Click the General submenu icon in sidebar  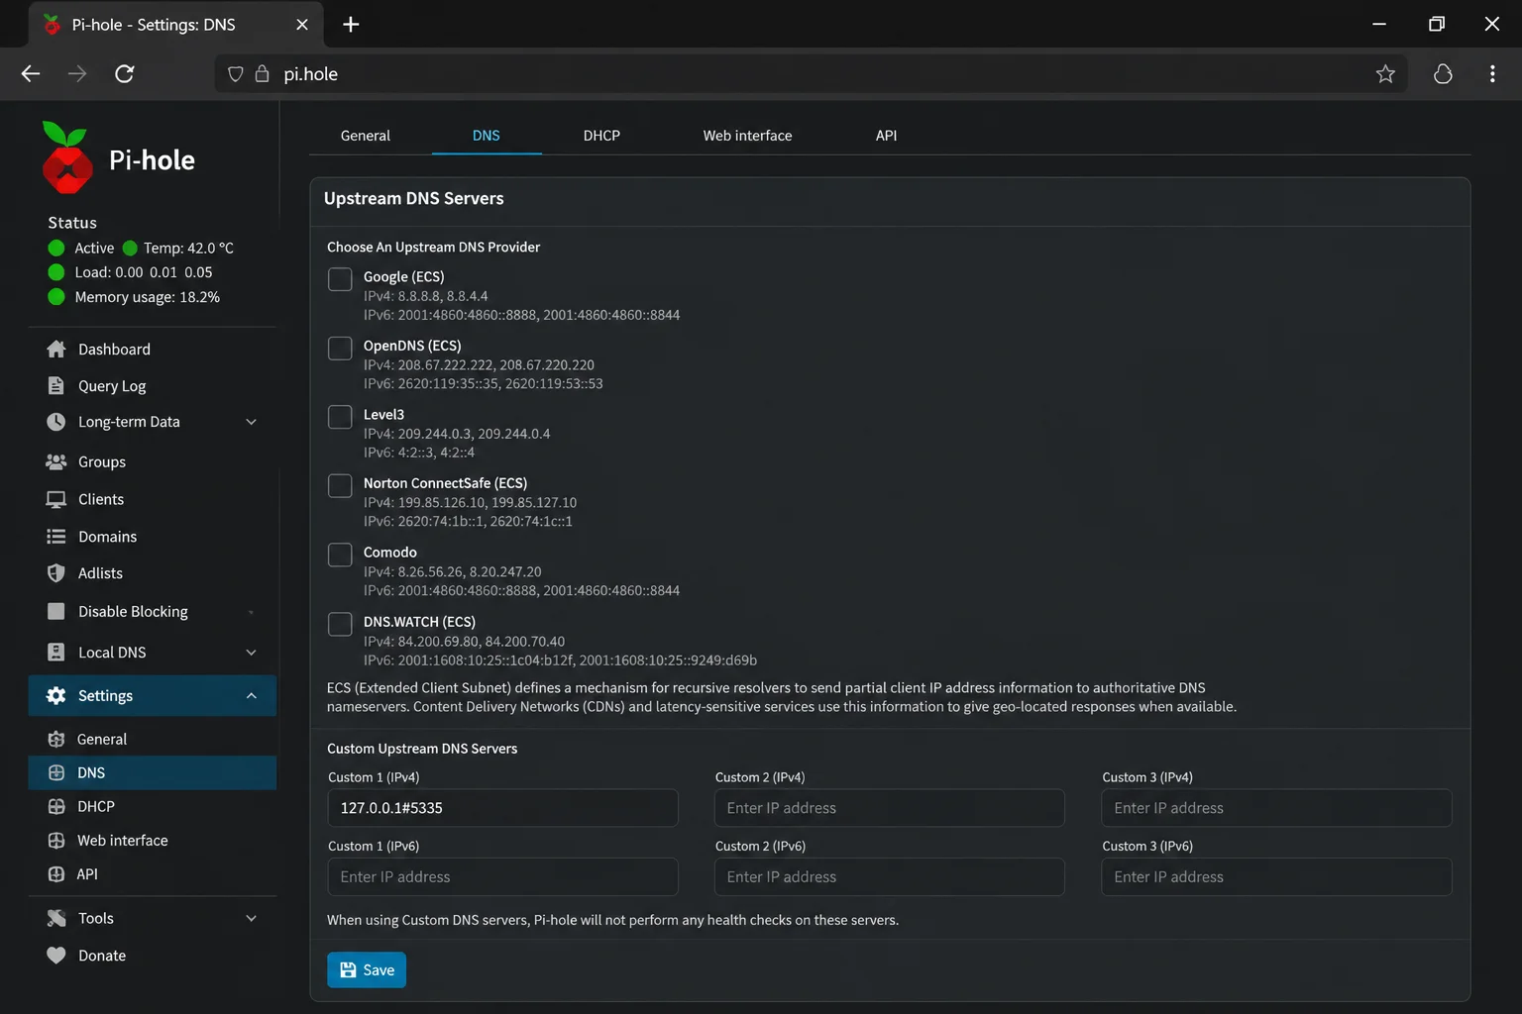[56, 739]
